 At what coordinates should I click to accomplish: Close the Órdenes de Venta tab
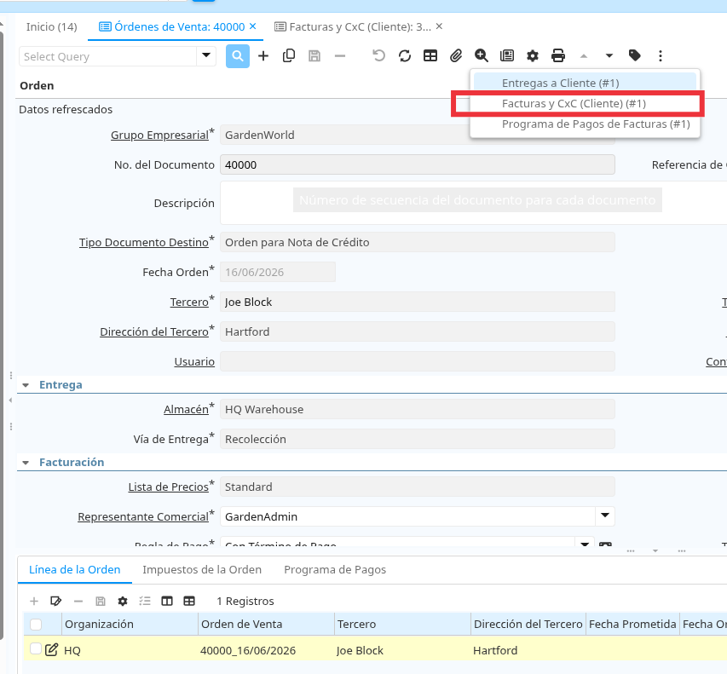pyautogui.click(x=252, y=26)
